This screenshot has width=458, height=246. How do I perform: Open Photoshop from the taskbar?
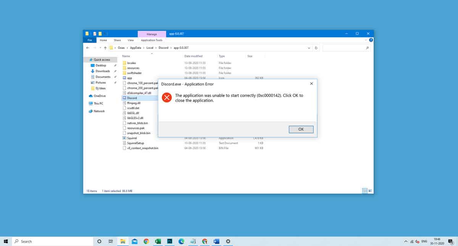(169, 241)
